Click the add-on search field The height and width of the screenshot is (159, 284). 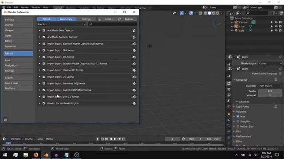112,24
